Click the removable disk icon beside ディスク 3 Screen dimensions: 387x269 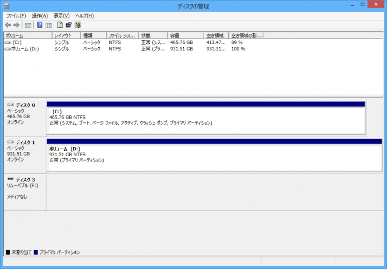(x=11, y=179)
